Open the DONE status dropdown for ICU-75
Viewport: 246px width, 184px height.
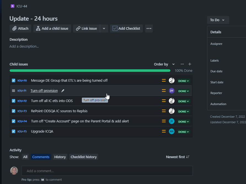pos(184,132)
